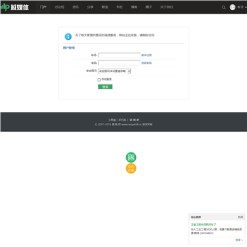247x247 pixels.
Task: Click the 查看 » link in popup
Action: [239, 240]
